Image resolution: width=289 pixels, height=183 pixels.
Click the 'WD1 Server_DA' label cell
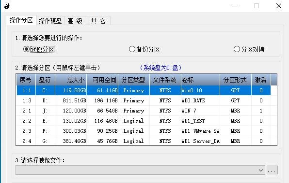point(201,141)
